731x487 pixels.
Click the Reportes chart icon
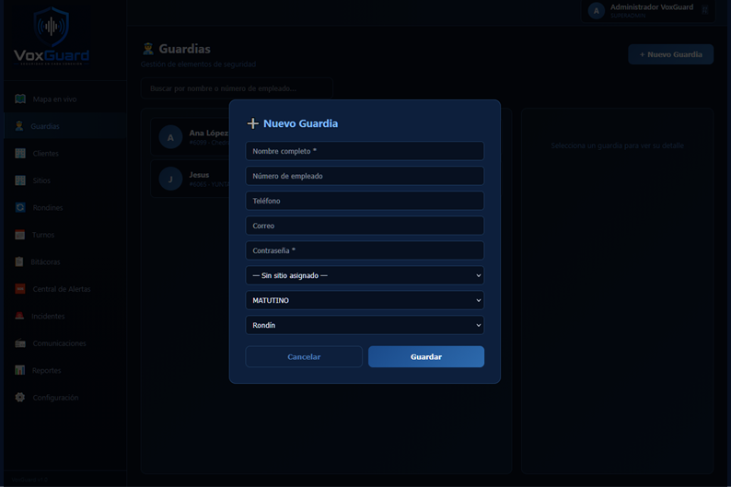pyautogui.click(x=20, y=370)
